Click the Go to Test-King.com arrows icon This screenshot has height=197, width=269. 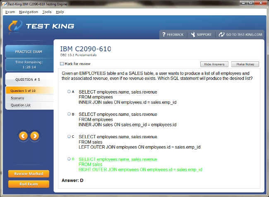(x=221, y=34)
